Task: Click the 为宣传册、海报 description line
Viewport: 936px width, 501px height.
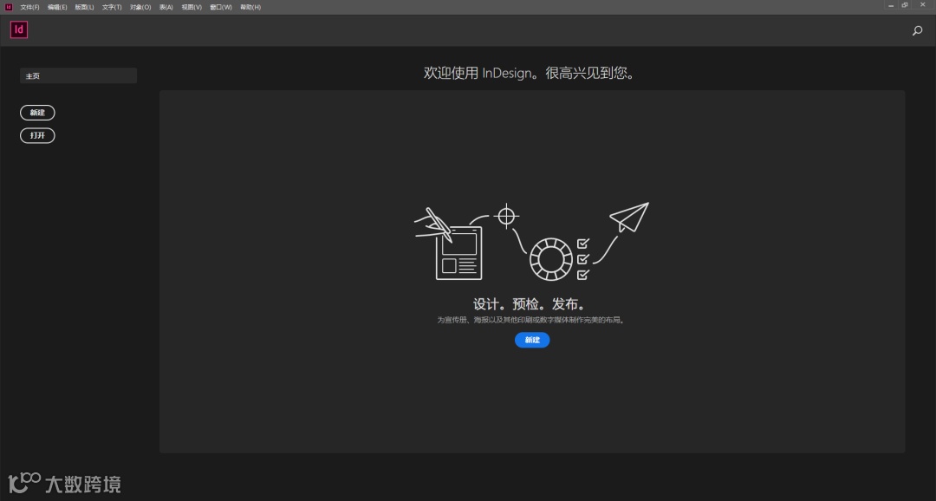Action: point(531,320)
